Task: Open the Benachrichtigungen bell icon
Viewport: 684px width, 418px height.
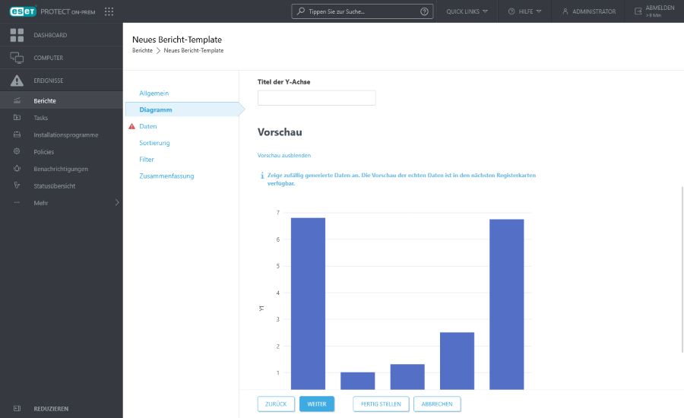Action: [17, 169]
